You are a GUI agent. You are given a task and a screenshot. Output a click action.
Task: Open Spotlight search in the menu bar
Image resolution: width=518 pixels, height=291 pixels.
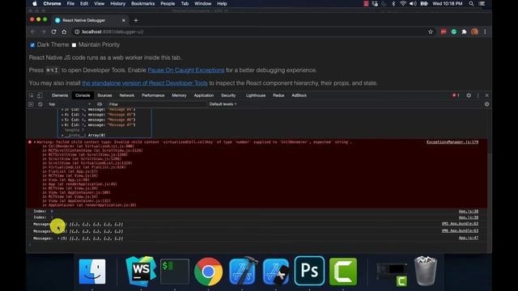pos(471,3)
